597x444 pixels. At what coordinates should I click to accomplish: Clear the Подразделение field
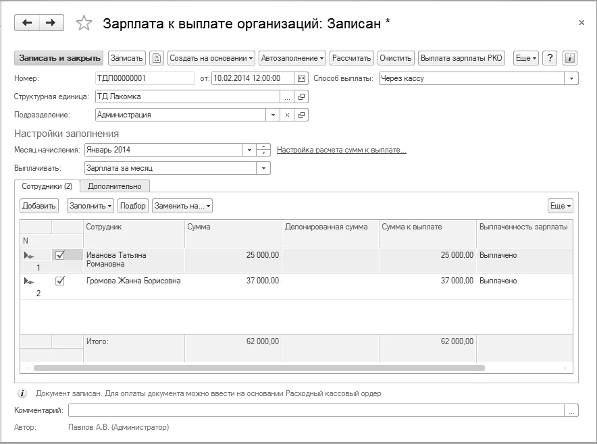[x=287, y=115]
